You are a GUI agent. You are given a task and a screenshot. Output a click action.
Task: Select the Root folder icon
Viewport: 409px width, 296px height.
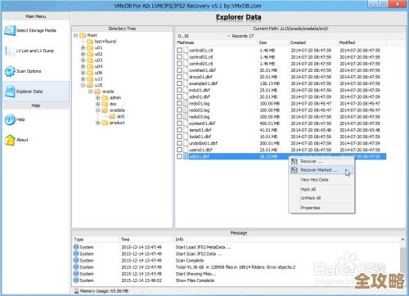point(83,35)
